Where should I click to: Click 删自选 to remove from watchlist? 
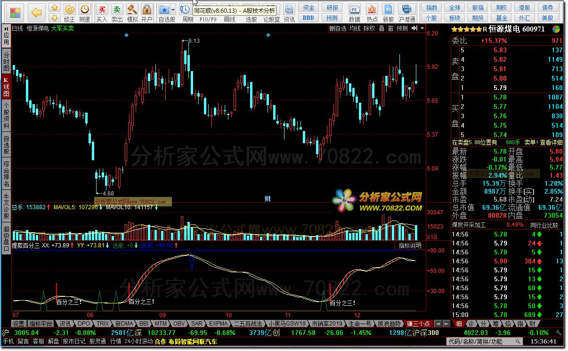(x=338, y=28)
